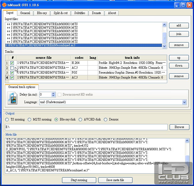The height and width of the screenshot is (186, 194).
Task: Open the Blu-ray tab
Action: point(42,13)
